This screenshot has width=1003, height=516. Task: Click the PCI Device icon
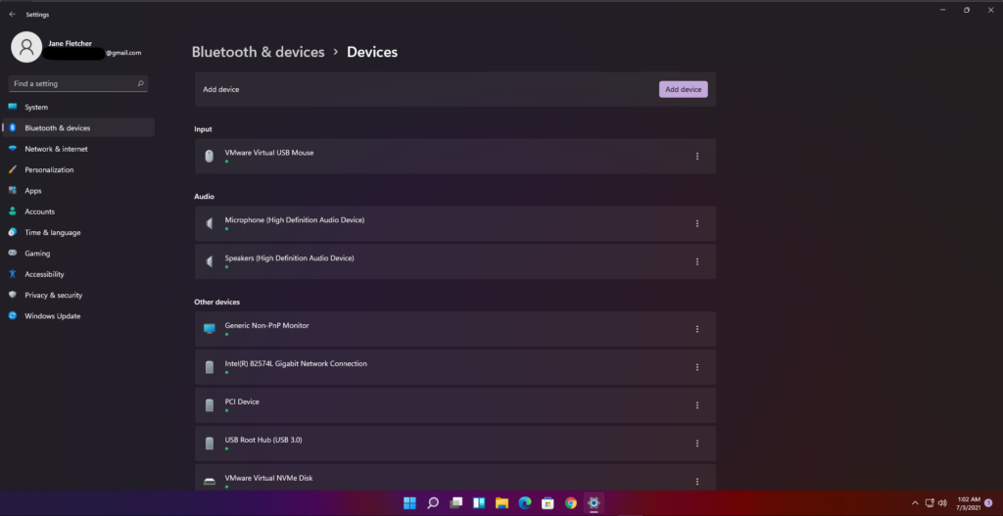(210, 405)
